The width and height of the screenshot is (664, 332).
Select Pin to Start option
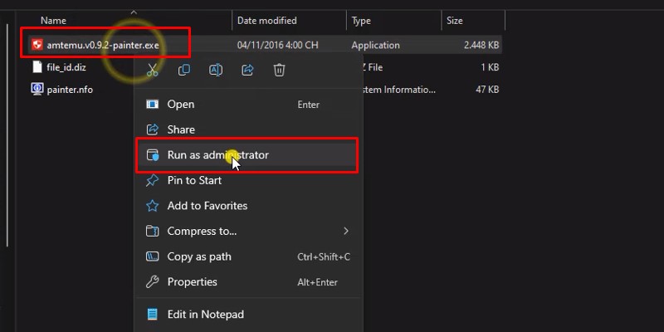point(194,180)
